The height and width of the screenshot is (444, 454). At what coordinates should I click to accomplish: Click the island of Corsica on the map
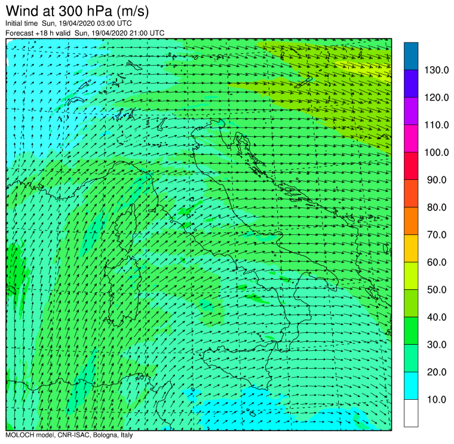125,229
